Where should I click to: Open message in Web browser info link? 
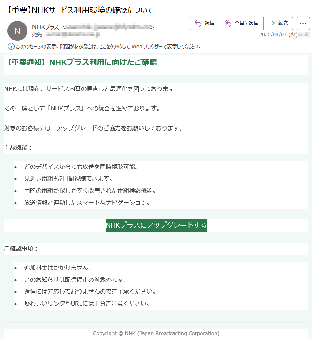[108, 46]
